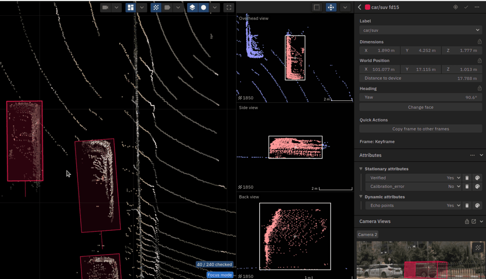Image resolution: width=486 pixels, height=279 pixels.
Task: Click the Side view point density icon
Action: click(x=240, y=187)
